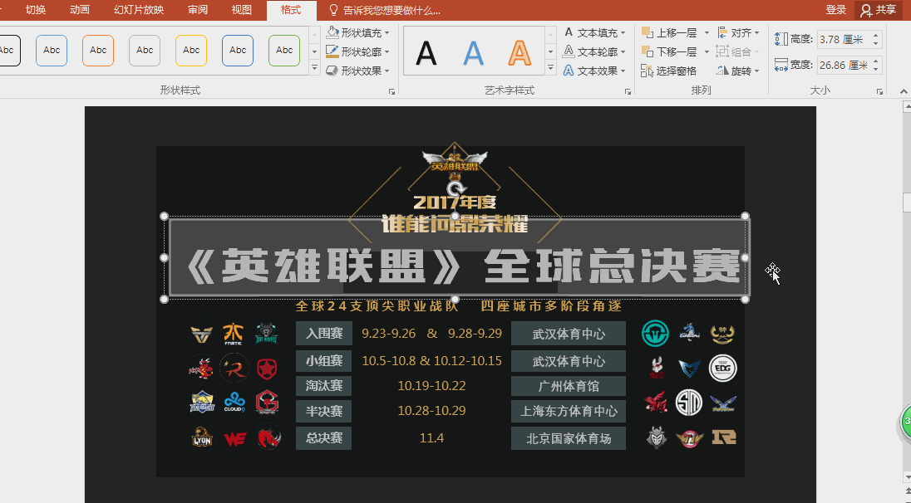Viewport: 911px width, 503px height.
Task: Expand the shape styles gallery
Action: point(314,68)
